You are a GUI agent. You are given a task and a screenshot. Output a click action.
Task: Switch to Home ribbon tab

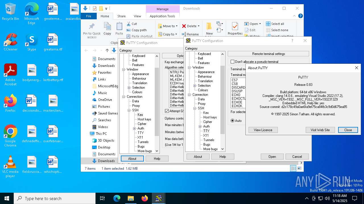click(x=105, y=16)
